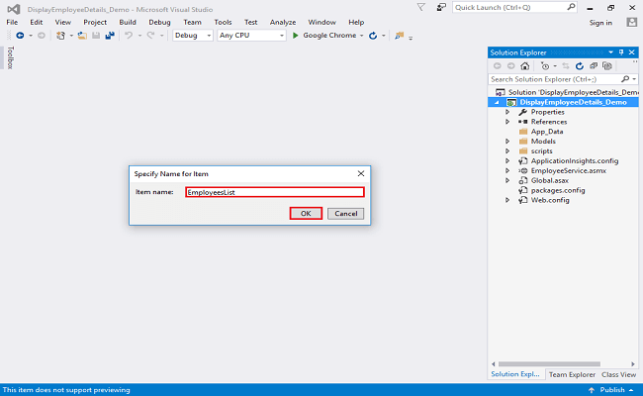Open the Project menu

coord(95,22)
